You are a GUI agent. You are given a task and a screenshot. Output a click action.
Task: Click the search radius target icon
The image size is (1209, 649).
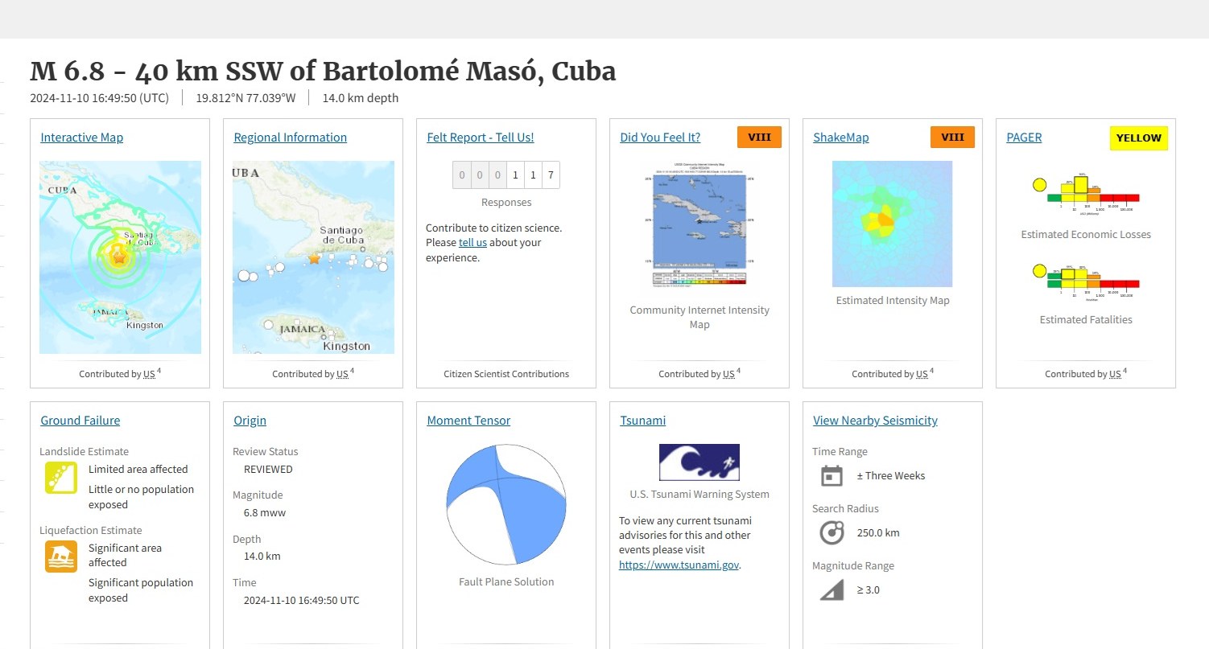(831, 532)
